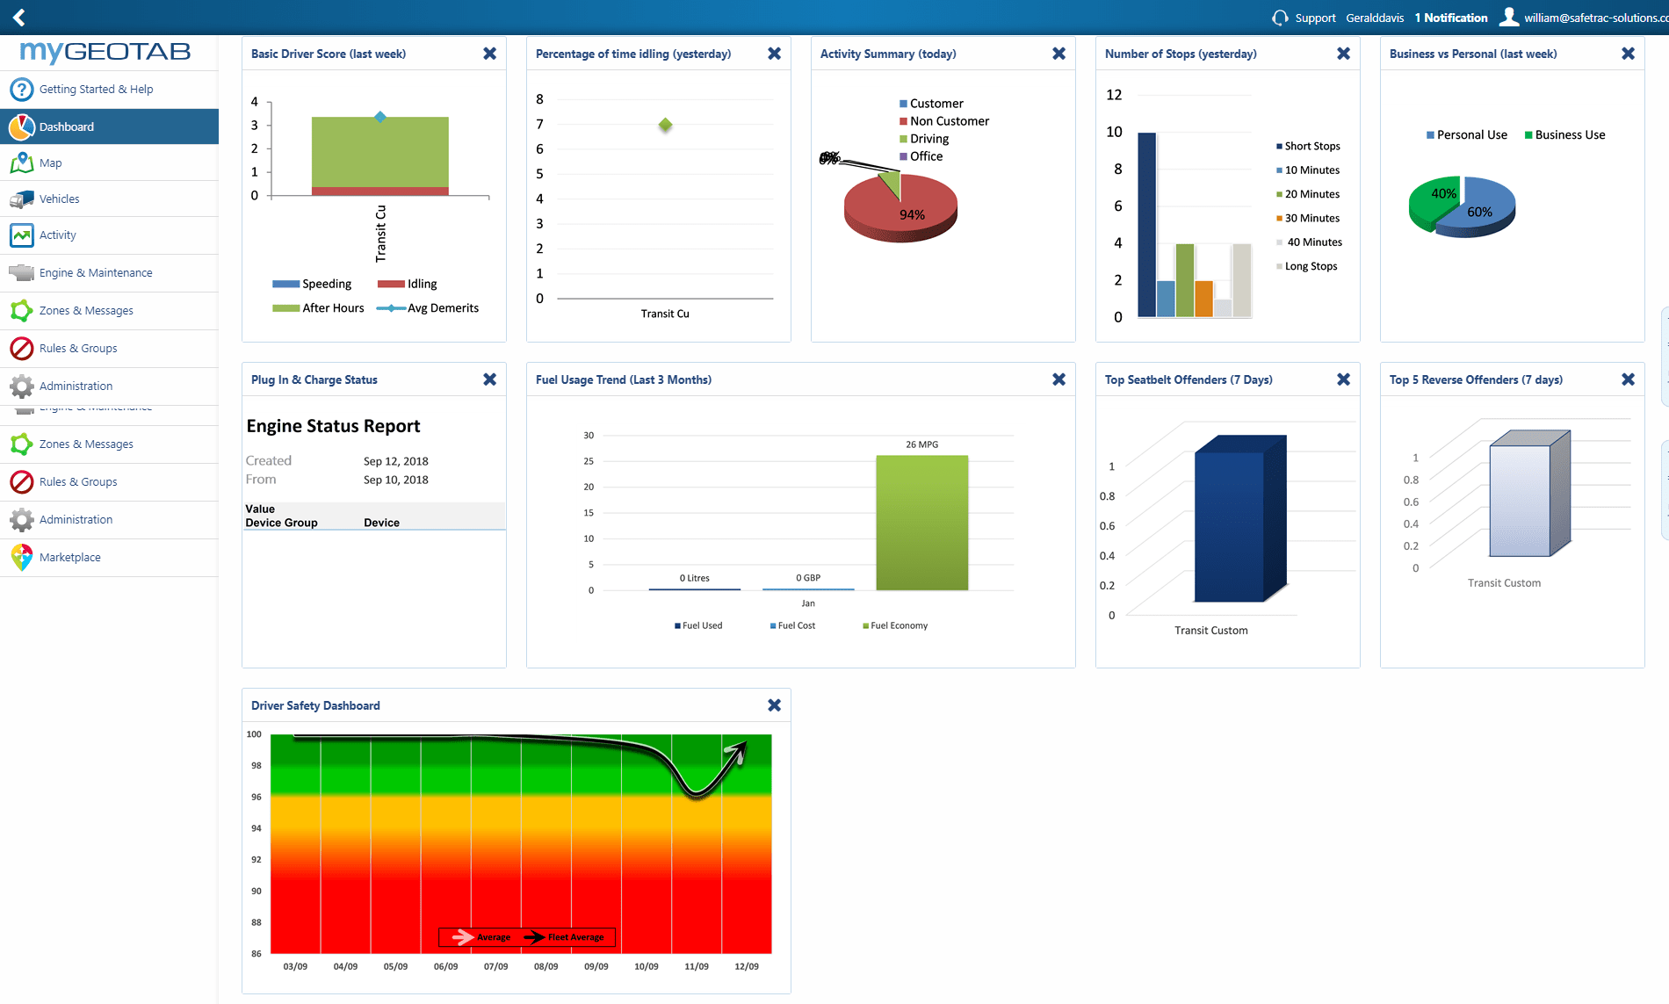Viewport: 1669px width, 1004px height.
Task: Click the Engine & Maintenance engine icon
Action: (x=22, y=273)
